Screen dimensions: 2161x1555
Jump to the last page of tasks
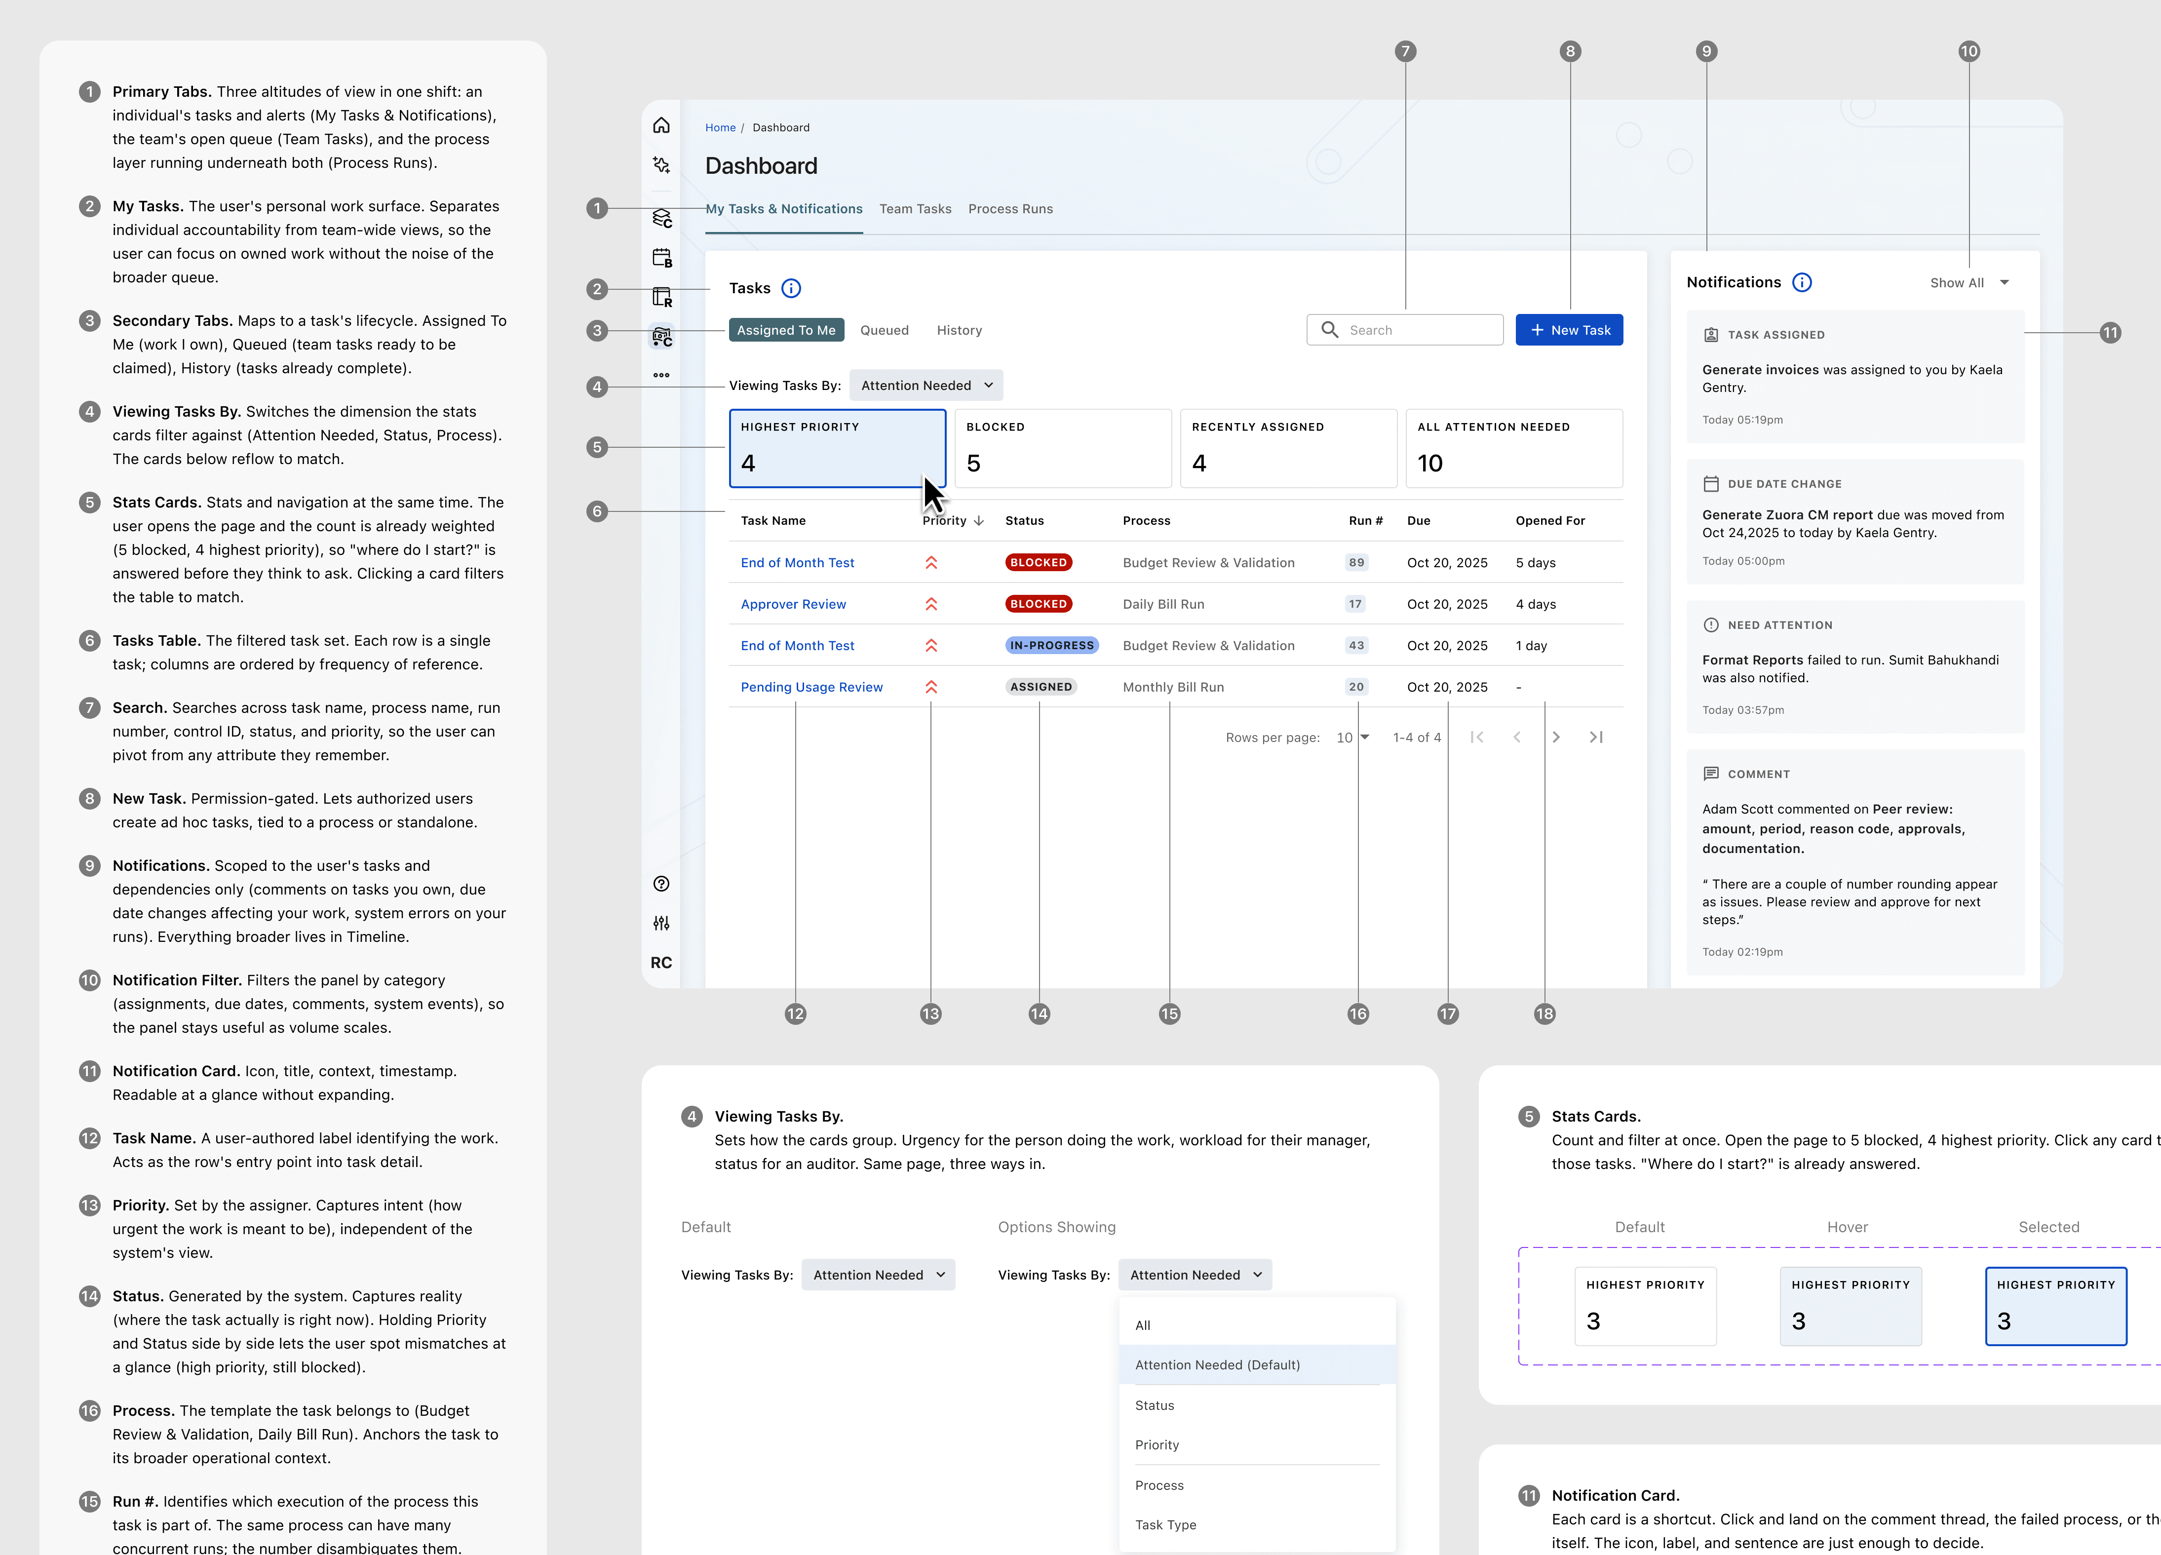(1596, 738)
